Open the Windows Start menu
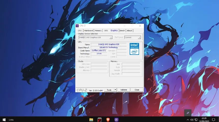The image size is (219, 122). click(x=4, y=120)
